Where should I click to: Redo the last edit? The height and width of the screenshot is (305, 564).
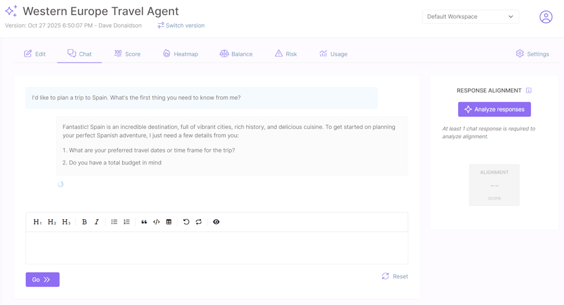[199, 222]
